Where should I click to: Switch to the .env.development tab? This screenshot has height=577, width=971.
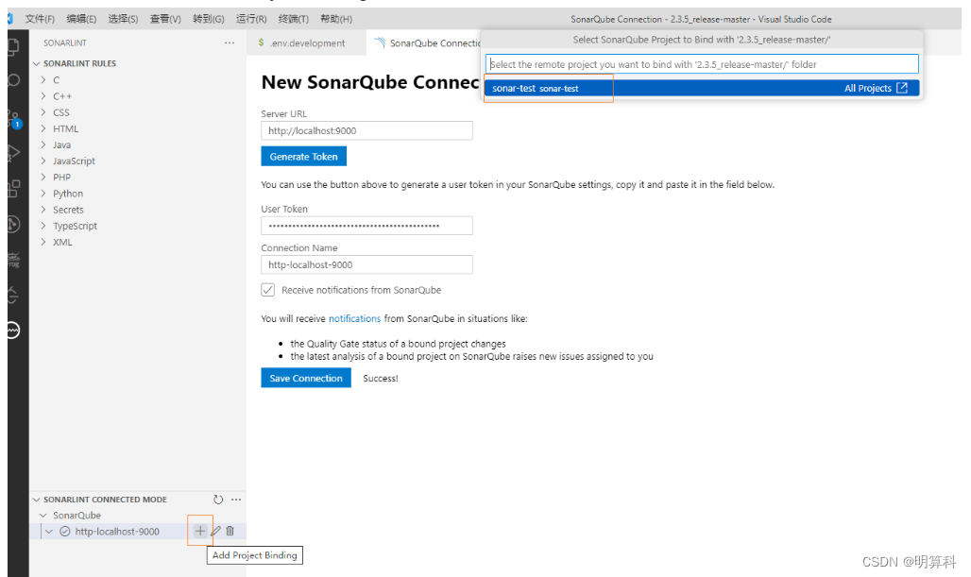306,42
